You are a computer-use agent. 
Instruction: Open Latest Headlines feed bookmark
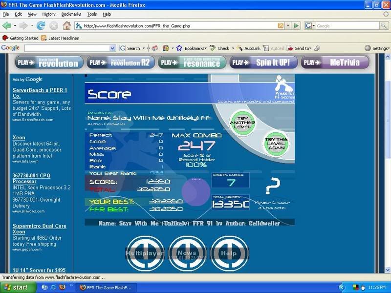(x=60, y=38)
